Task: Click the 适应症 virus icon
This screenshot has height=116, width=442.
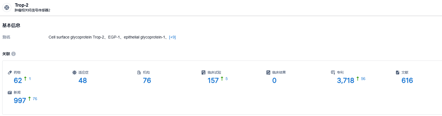Action: (x=74, y=72)
